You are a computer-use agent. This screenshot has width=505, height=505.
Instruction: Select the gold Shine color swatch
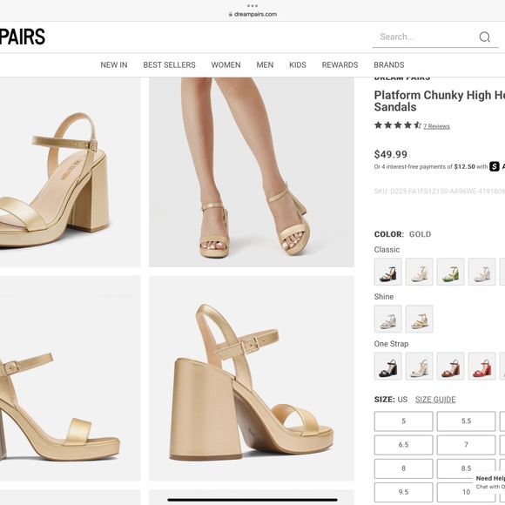(419, 319)
